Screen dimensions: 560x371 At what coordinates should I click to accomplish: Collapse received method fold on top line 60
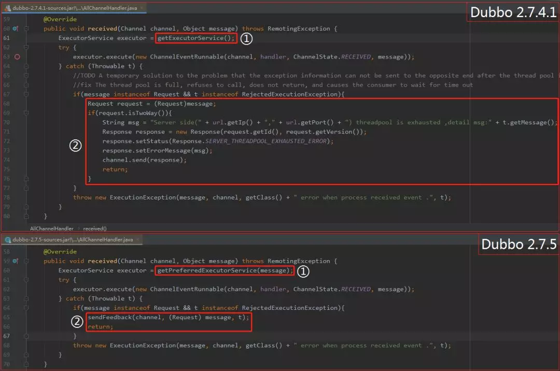click(26, 28)
